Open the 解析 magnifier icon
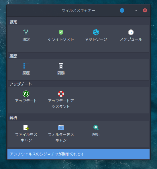The width and height of the screenshot is (157, 169). 96,128
